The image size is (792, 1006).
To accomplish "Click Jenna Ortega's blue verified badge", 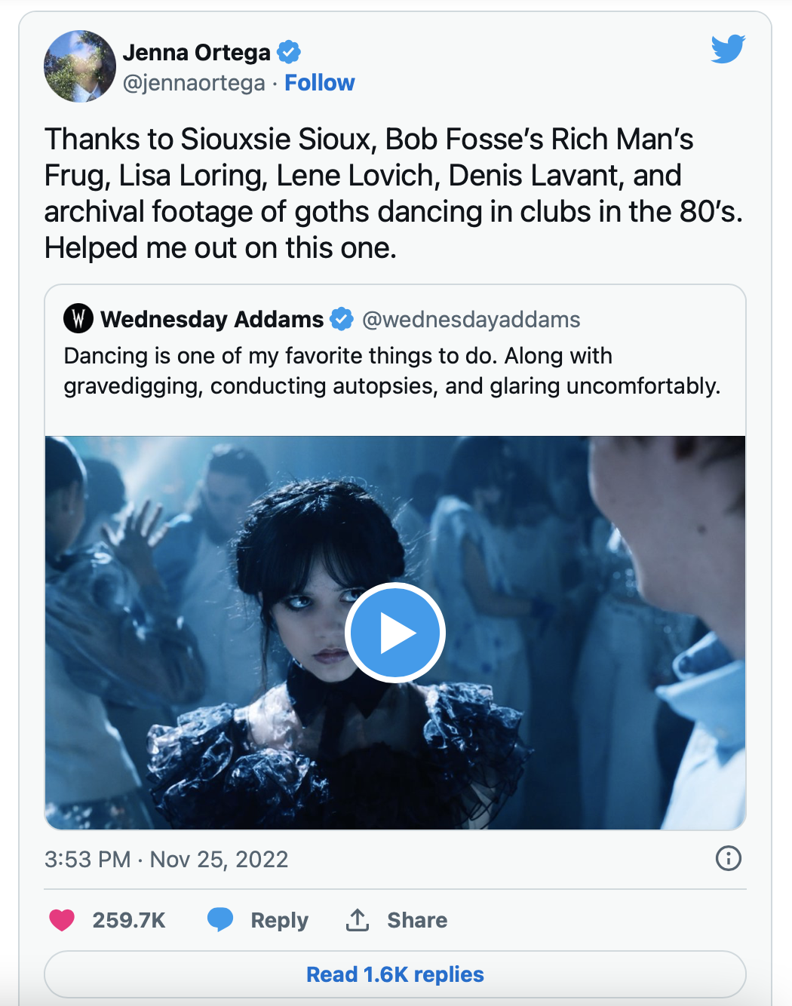I will click(x=289, y=52).
